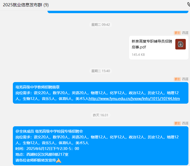Click the partially visible blue bubble at top

(118, 12)
